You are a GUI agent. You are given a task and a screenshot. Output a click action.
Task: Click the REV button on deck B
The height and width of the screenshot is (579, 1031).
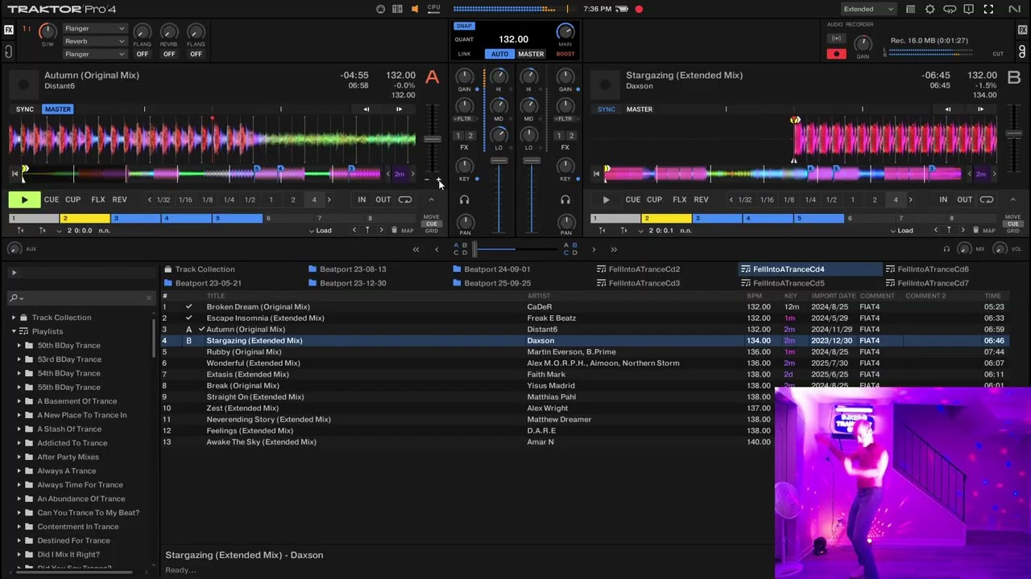[x=702, y=199]
